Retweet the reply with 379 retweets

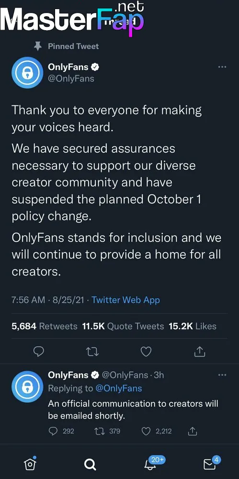pos(107,431)
